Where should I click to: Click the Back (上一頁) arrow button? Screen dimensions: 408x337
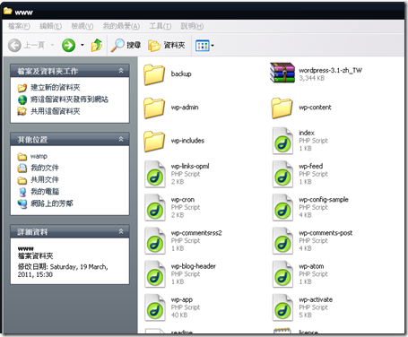[x=14, y=46]
